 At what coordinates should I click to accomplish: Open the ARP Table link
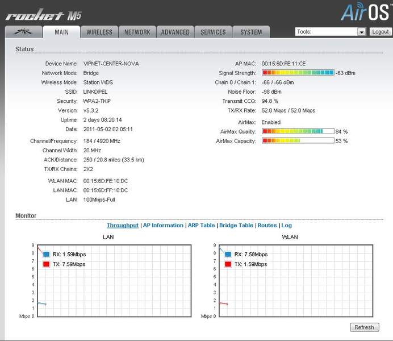pyautogui.click(x=201, y=225)
